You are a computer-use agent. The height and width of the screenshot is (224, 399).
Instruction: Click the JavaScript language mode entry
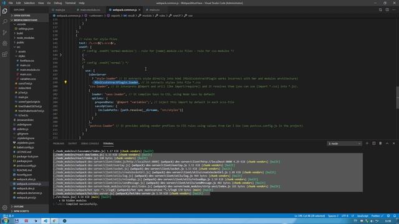pyautogui.click(x=363, y=216)
